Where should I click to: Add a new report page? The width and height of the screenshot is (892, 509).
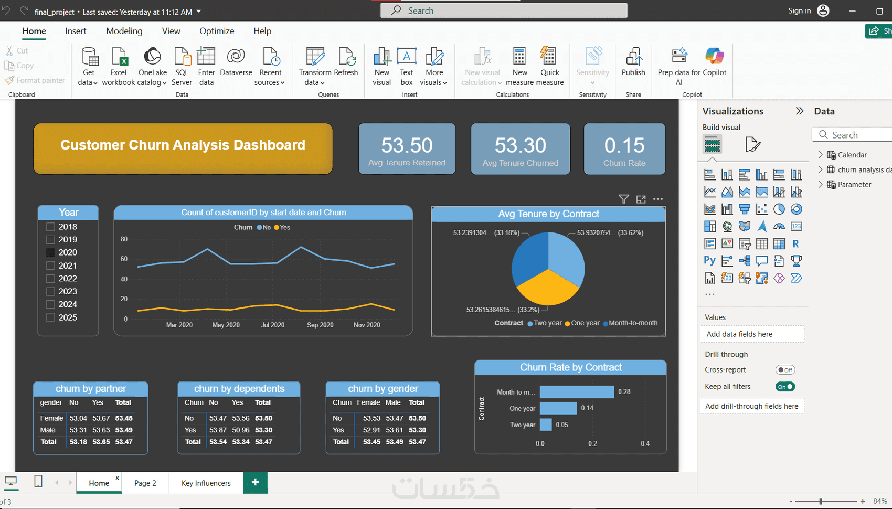(255, 482)
